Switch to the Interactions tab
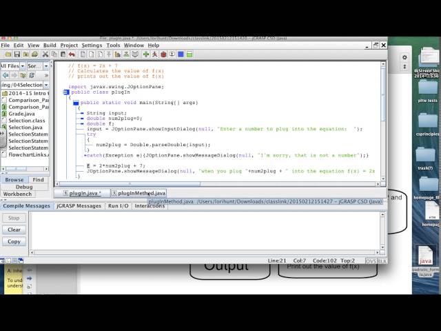 (150, 205)
